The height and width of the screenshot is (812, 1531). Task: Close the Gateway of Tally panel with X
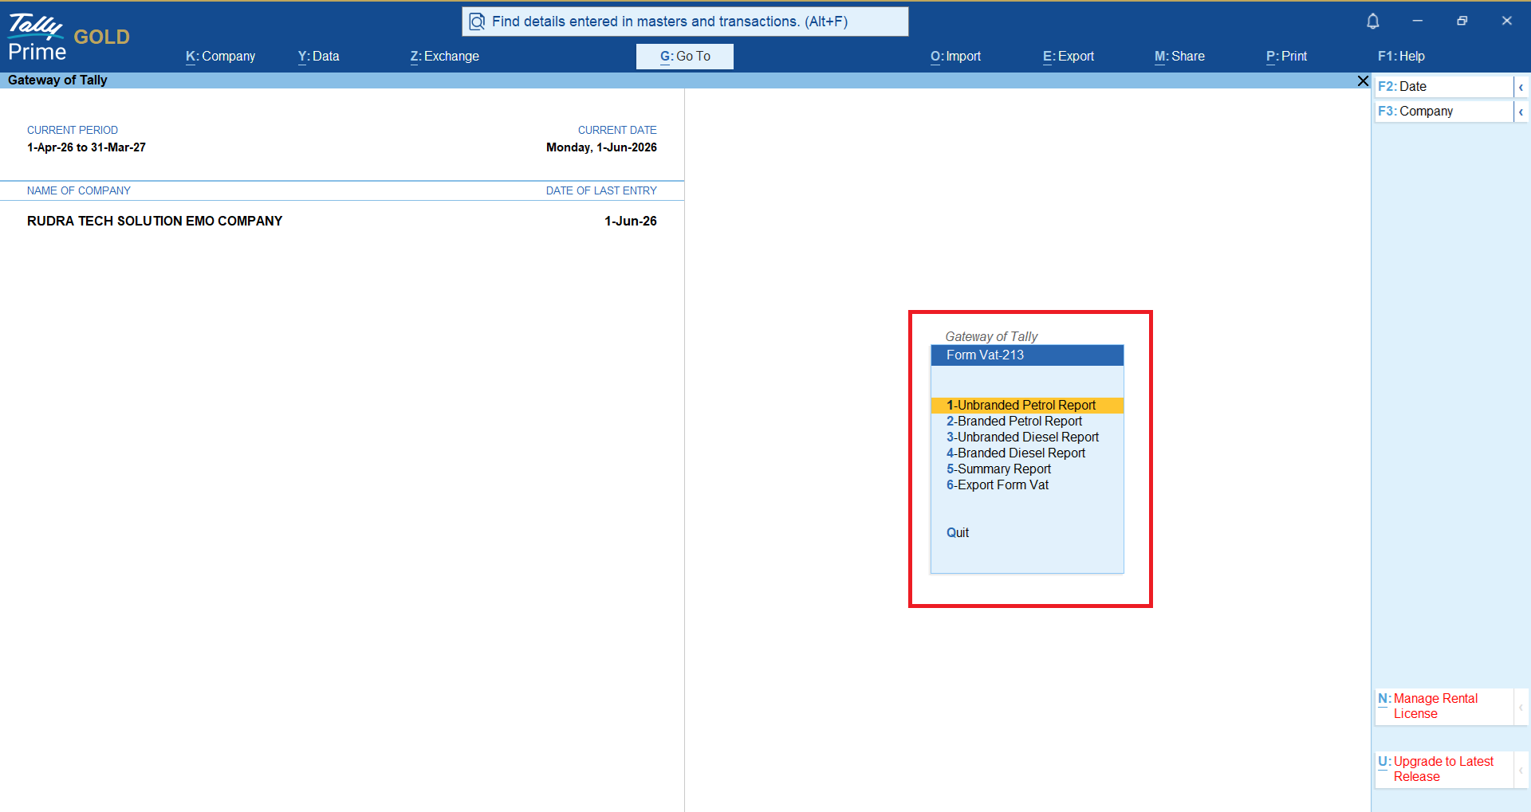tap(1363, 80)
